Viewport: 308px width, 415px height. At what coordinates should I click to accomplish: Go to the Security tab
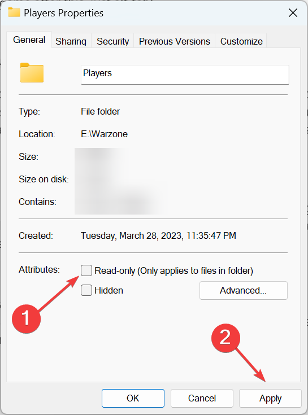click(x=113, y=41)
